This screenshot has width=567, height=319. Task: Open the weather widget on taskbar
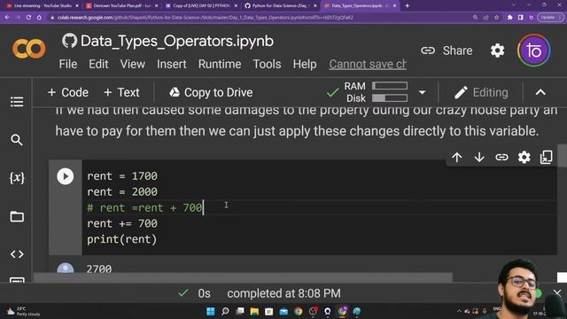click(x=24, y=311)
